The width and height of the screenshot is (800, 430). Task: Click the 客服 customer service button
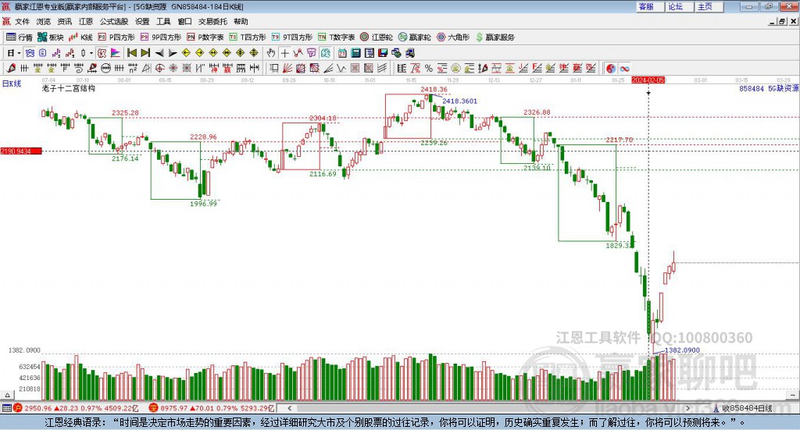[x=649, y=6]
